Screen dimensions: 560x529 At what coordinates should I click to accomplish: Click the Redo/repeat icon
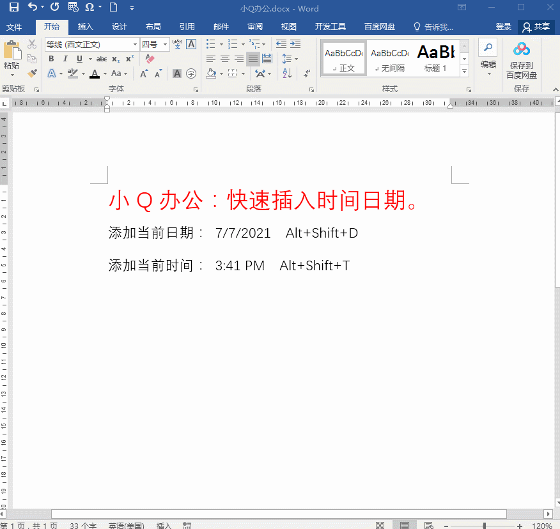point(54,7)
